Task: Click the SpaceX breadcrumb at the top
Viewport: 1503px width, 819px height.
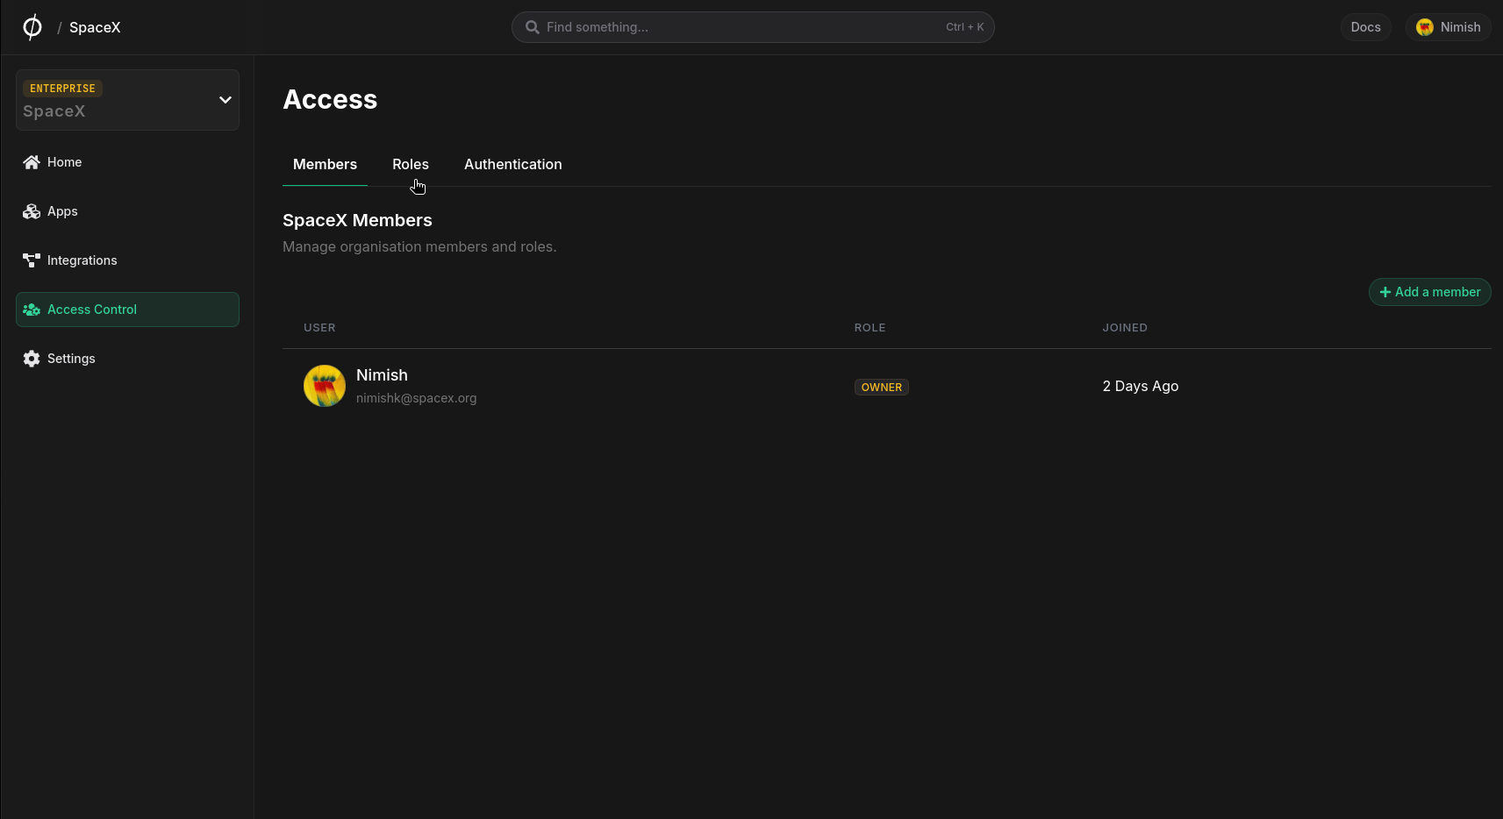Action: tap(94, 27)
